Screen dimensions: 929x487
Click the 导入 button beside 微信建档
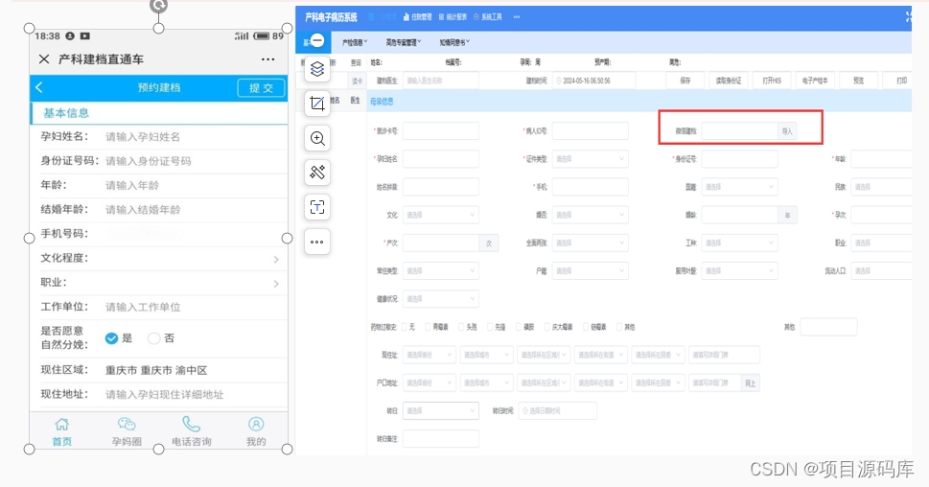pos(787,131)
